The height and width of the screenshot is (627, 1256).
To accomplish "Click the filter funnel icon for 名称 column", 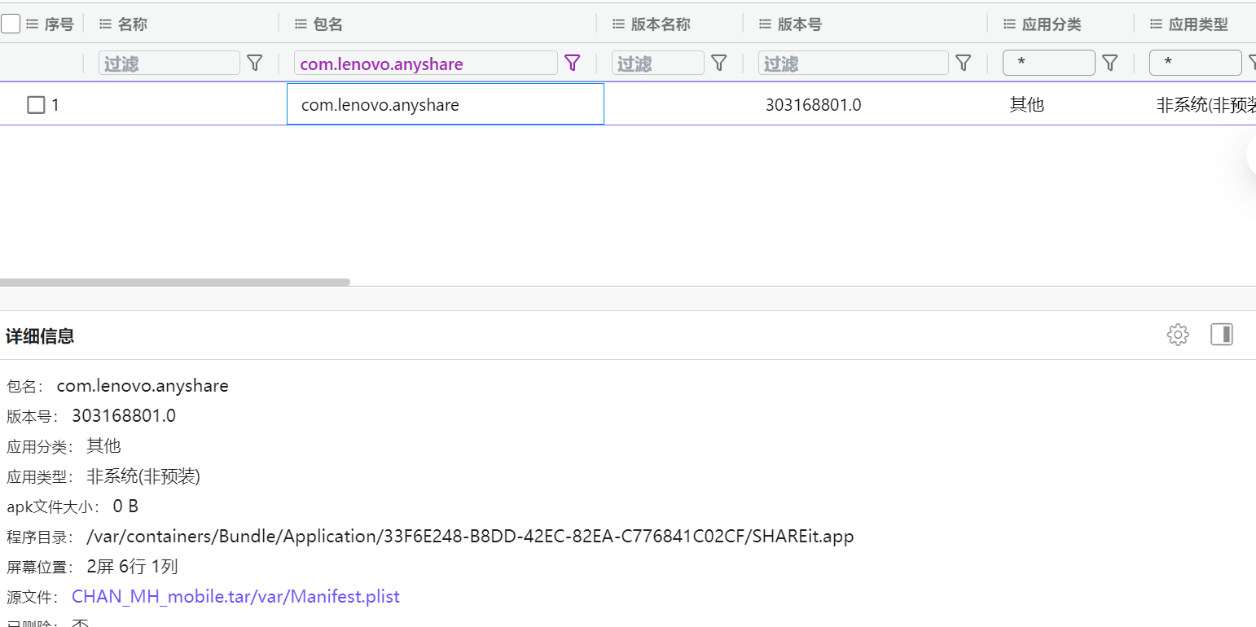I will click(x=255, y=63).
